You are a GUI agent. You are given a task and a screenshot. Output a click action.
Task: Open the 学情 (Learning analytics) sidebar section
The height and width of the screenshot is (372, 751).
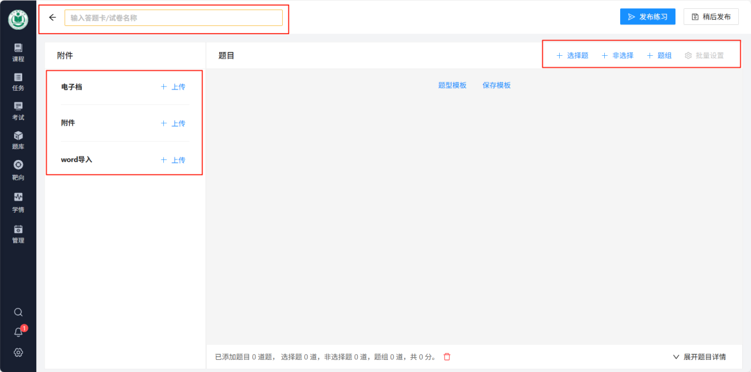(18, 203)
